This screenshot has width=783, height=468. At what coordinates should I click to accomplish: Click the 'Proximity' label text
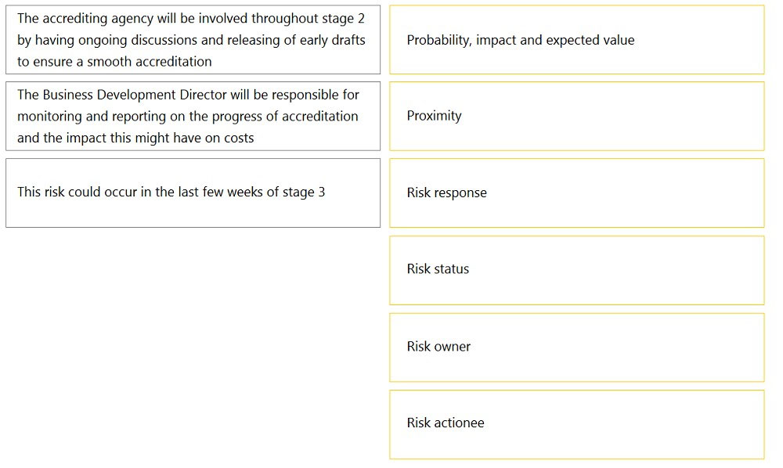[434, 117]
